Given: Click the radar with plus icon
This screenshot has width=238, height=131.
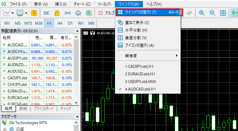Looking at the screenshot, I should point(89,13).
